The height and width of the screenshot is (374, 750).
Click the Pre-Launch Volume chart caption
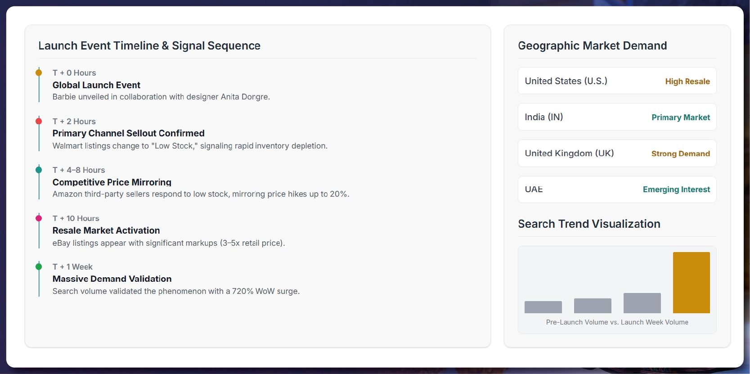(617, 322)
